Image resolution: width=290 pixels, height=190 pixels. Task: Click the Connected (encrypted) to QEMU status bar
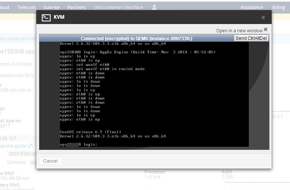click(136, 38)
